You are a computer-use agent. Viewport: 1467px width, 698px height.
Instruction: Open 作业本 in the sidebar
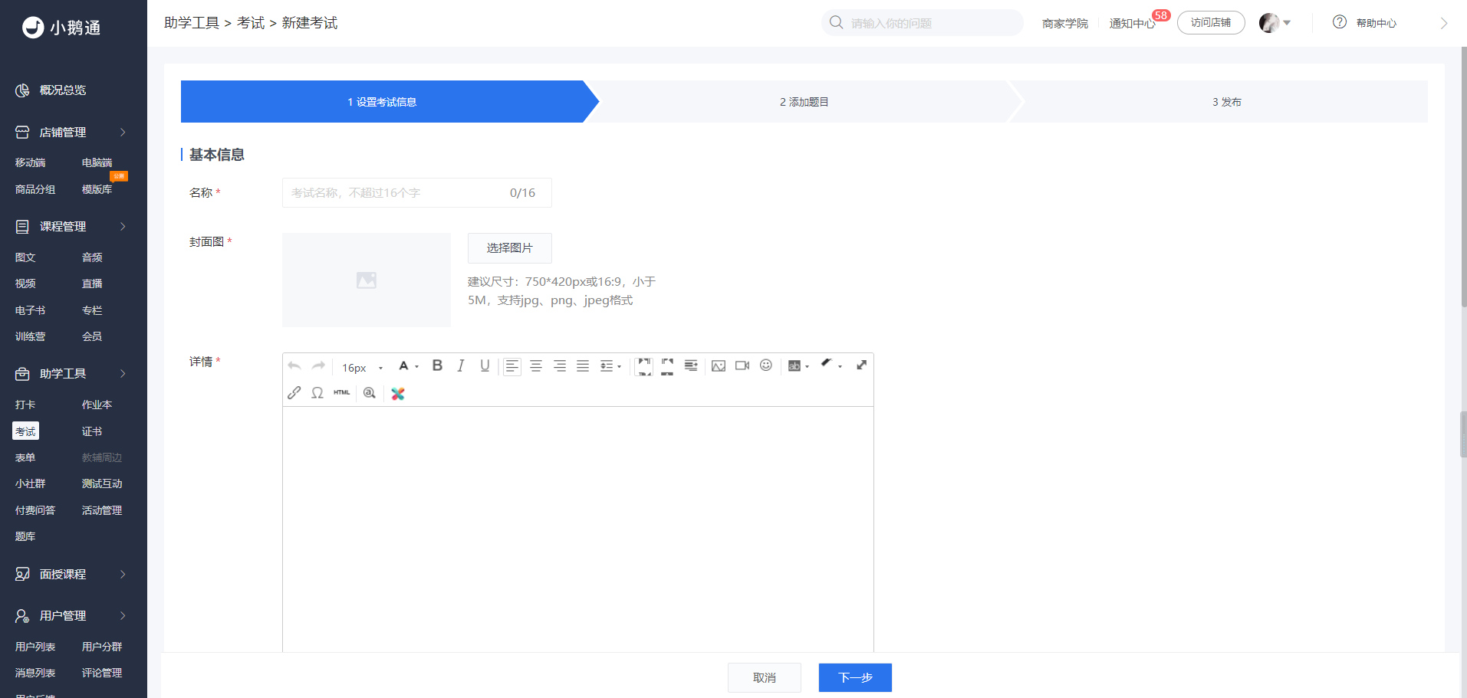tap(97, 405)
